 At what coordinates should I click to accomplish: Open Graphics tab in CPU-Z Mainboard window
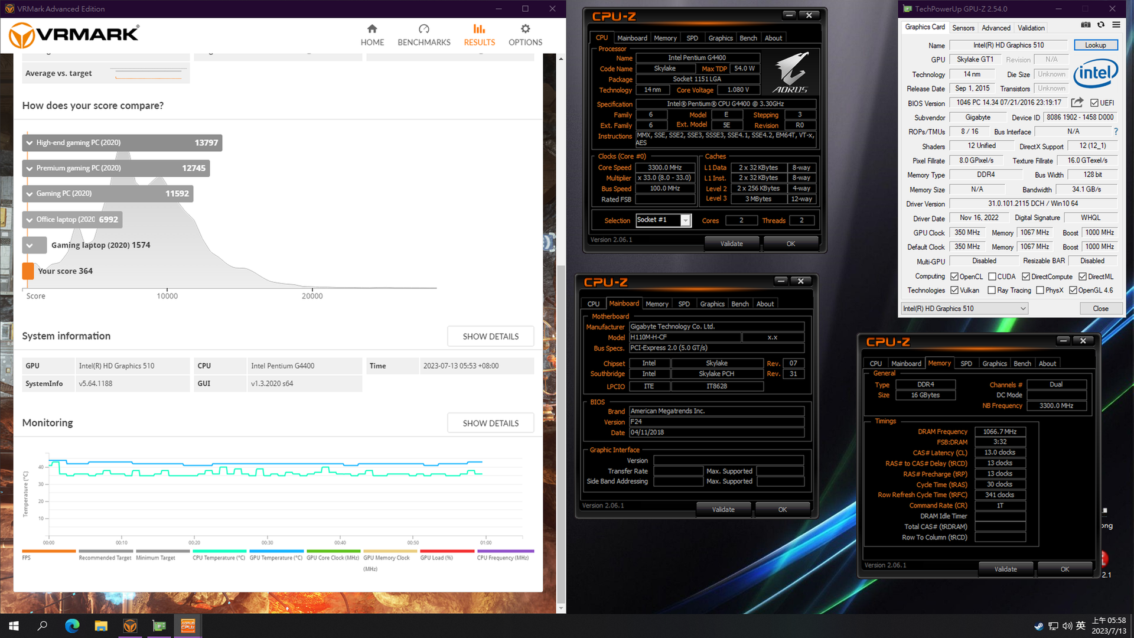(x=712, y=304)
